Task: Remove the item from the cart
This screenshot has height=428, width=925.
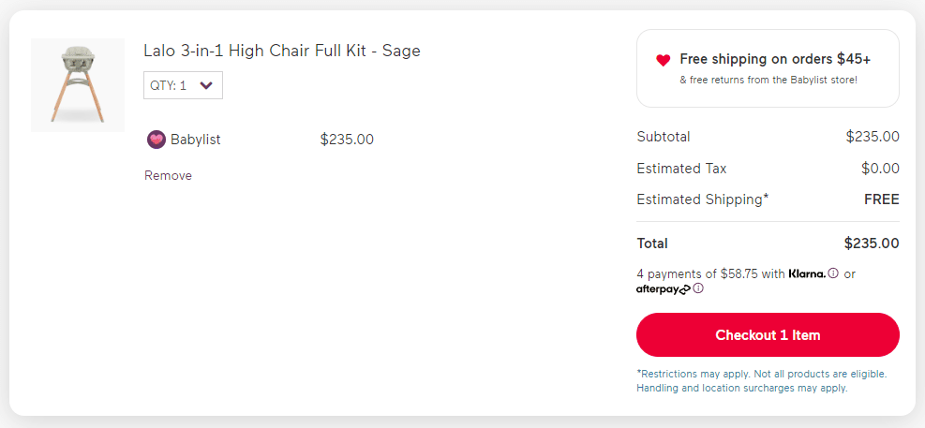Action: point(168,176)
